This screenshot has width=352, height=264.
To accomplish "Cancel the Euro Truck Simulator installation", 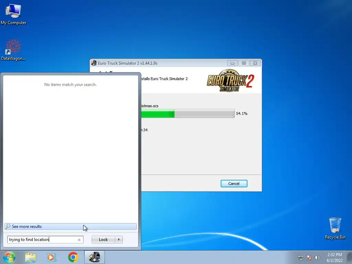I will click(x=234, y=184).
